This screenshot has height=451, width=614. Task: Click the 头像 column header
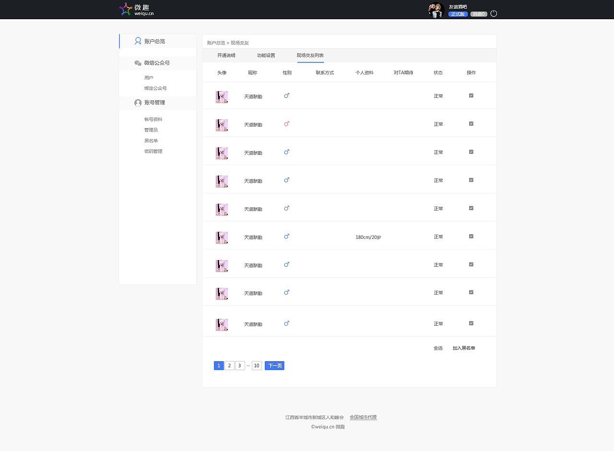tap(222, 73)
